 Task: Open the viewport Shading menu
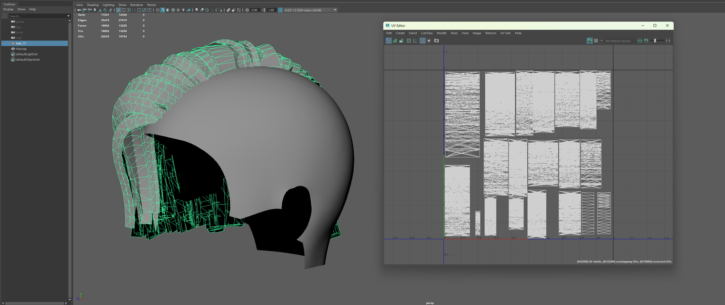click(x=92, y=5)
